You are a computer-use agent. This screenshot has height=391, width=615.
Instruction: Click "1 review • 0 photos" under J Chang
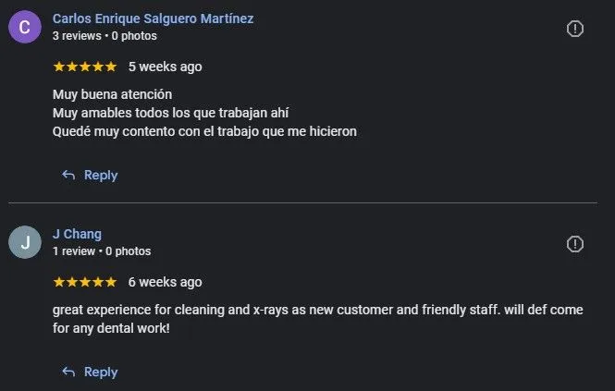102,251
